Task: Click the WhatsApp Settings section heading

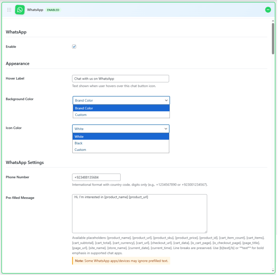Action: (x=25, y=163)
